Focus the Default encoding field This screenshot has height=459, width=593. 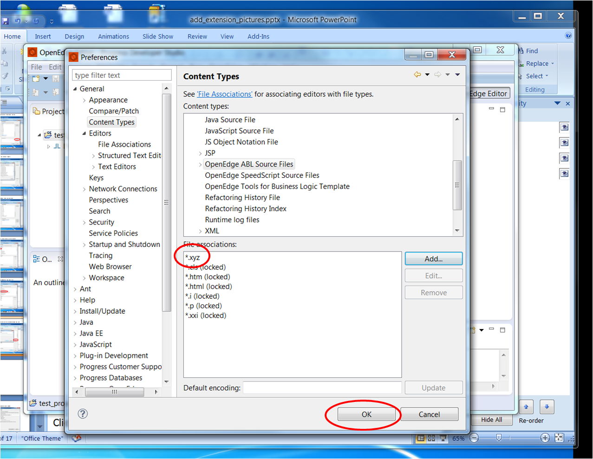pos(322,388)
